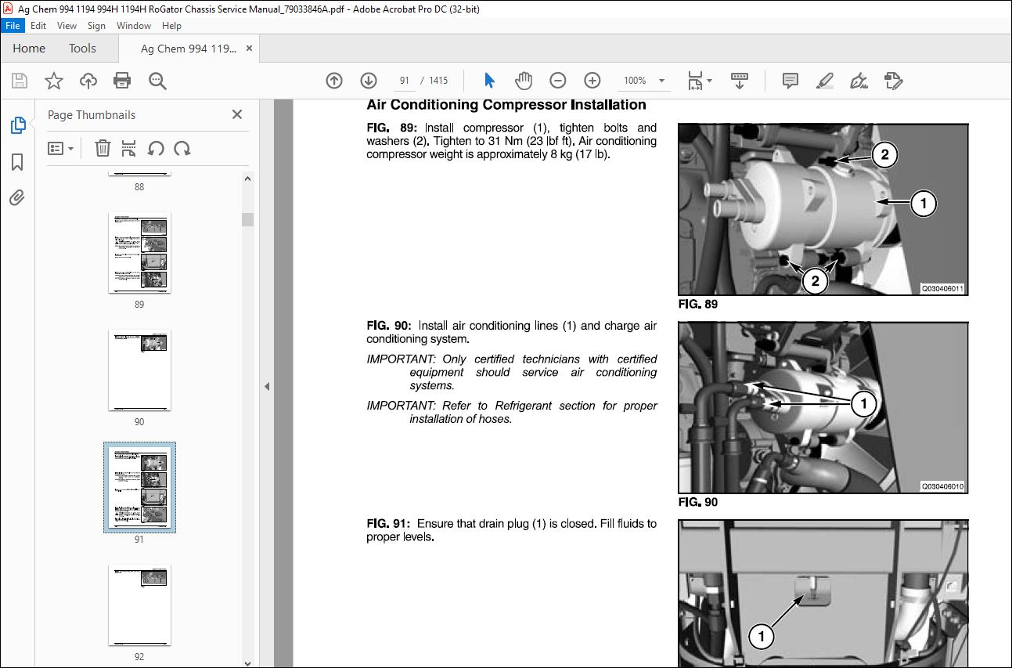
Task: Close the Page Thumbnails panel
Action: coord(237,114)
